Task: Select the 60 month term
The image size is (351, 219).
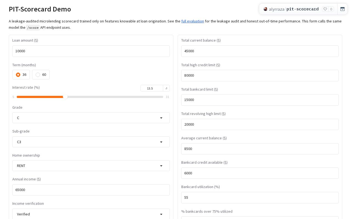Action: [x=41, y=75]
